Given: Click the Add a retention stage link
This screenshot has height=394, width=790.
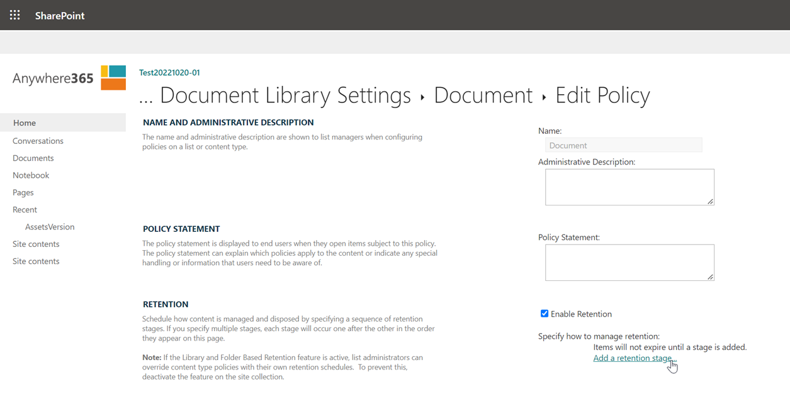Looking at the screenshot, I should tap(633, 358).
